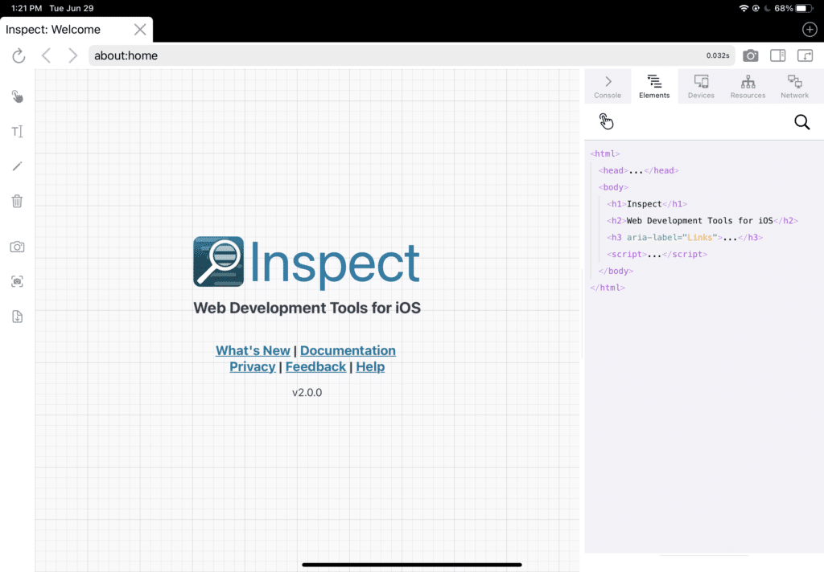The width and height of the screenshot is (824, 572).
Task: Click the element screenshot icon in sidebar
Action: [x=18, y=282]
